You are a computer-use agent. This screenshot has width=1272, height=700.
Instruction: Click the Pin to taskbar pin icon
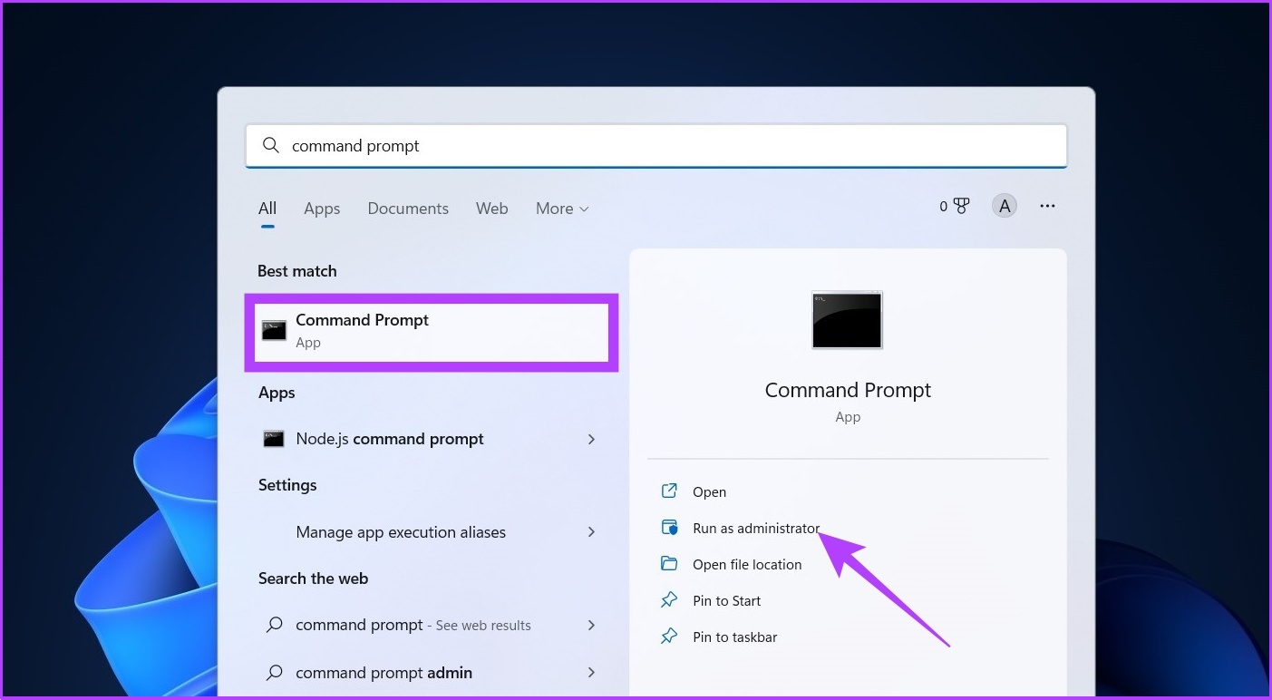pos(669,637)
